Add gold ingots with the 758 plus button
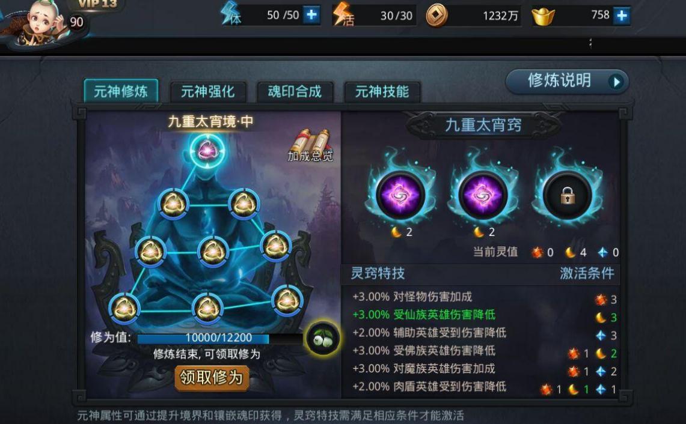Viewport: 686px width, 424px height. coord(622,16)
